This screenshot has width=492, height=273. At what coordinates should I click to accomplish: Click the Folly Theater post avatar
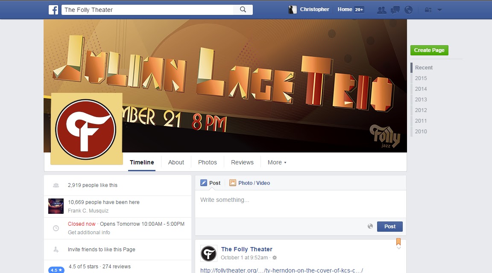pos(209,253)
